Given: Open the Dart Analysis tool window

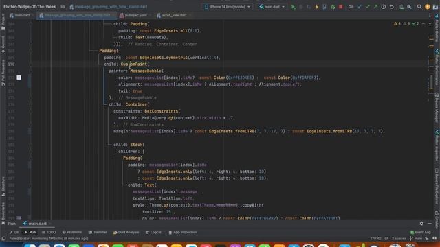Looking at the screenshot, I should click(126, 232).
